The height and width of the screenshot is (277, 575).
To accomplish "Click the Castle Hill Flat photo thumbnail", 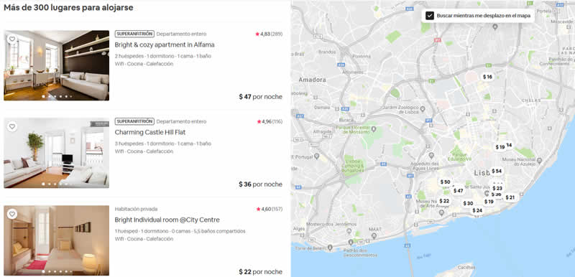I will (x=57, y=153).
